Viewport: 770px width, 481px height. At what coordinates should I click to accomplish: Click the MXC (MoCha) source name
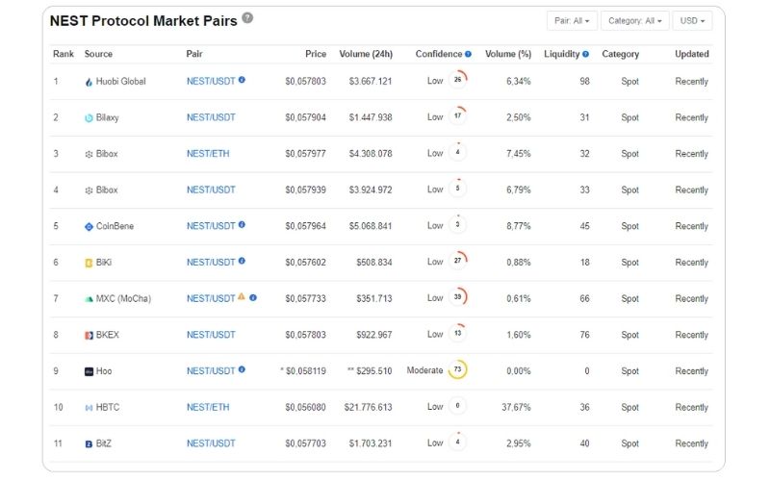[123, 298]
